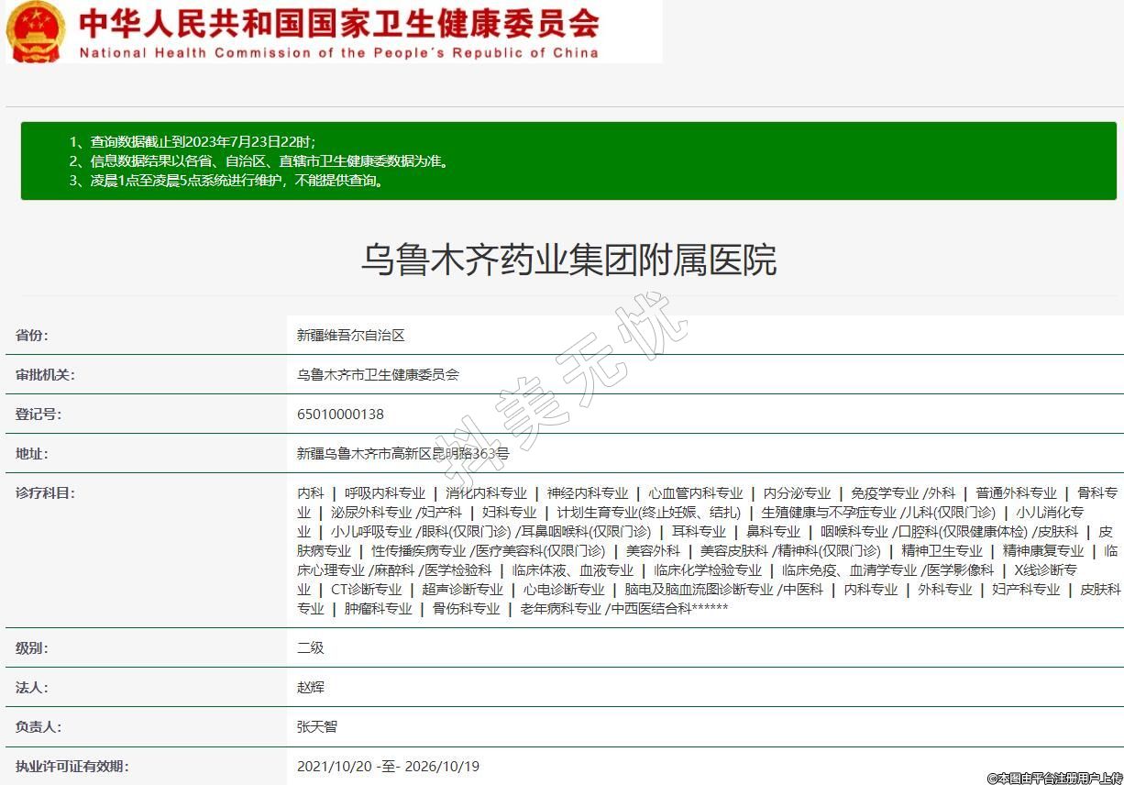Click the 地址 row label
Viewport: 1124px width, 785px height.
tap(32, 454)
